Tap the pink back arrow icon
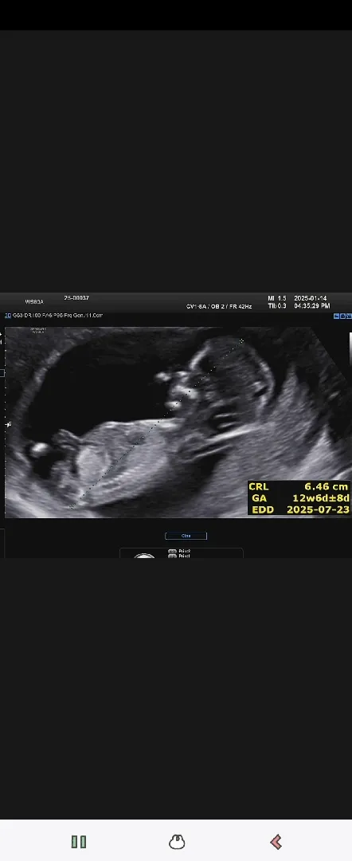Screen dimensions: 352x861 coord(276,842)
